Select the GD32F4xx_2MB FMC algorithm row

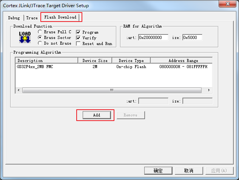click(x=114, y=67)
